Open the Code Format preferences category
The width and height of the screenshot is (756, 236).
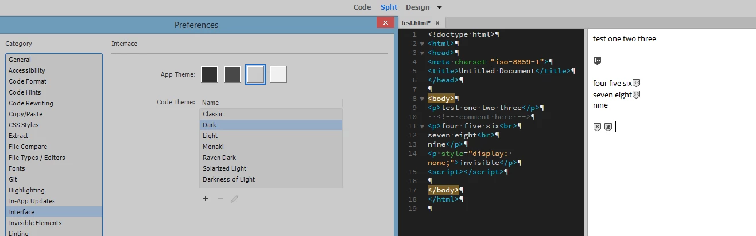point(54,81)
